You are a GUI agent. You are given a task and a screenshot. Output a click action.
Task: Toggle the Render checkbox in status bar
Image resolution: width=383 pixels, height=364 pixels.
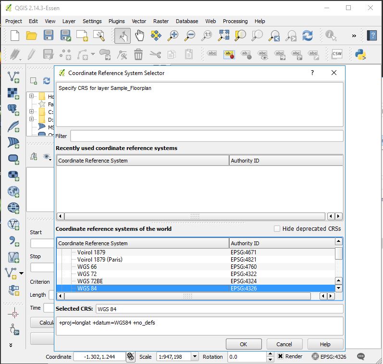point(281,356)
